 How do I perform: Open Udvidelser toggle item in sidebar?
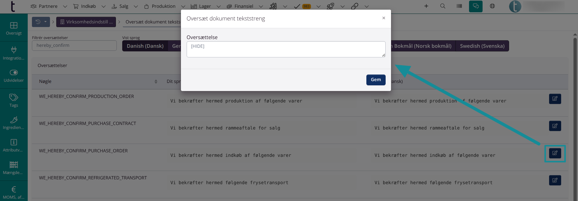coord(14,76)
